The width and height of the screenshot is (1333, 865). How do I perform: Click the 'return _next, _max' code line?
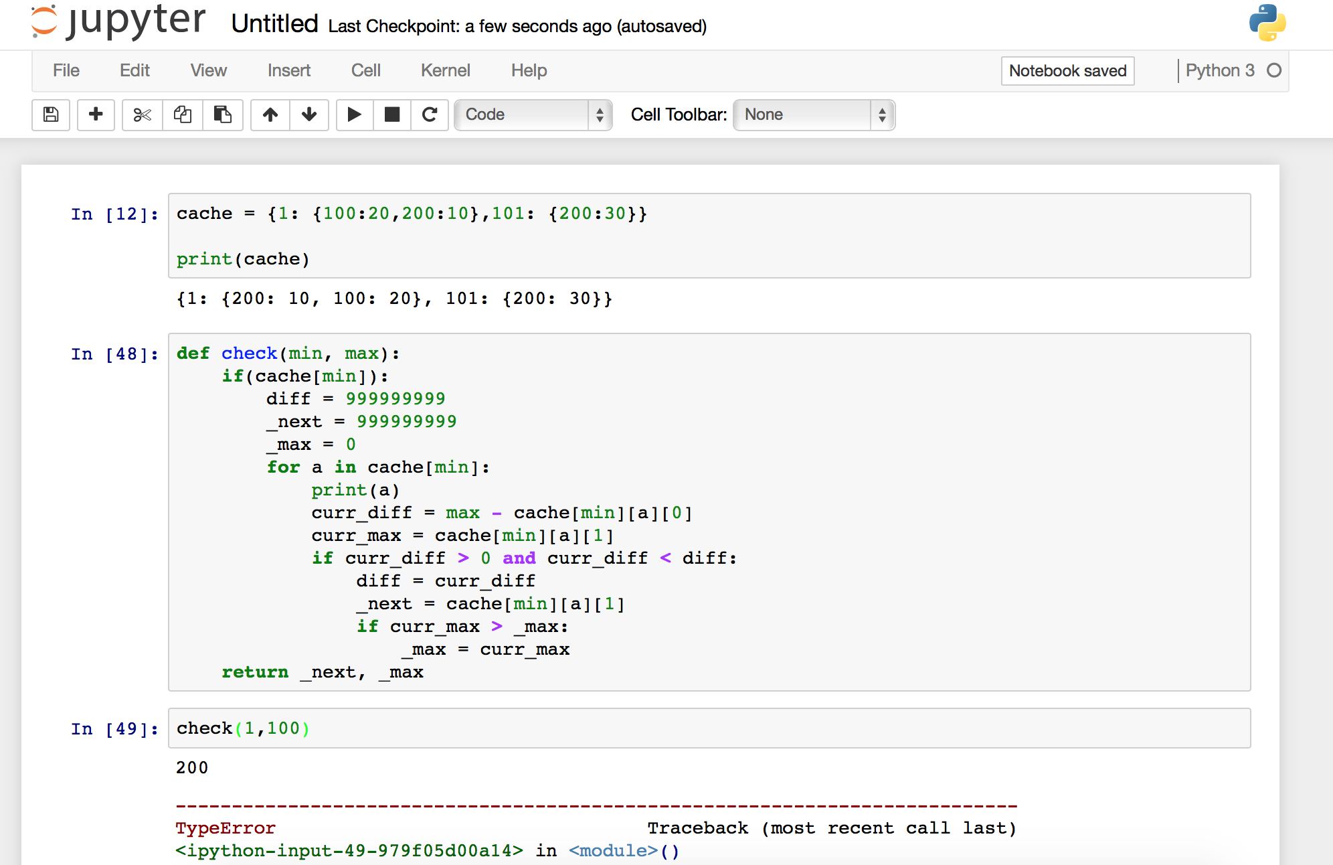pyautogui.click(x=323, y=672)
